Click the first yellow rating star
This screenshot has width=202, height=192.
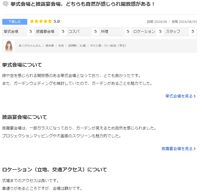(x=32, y=21)
